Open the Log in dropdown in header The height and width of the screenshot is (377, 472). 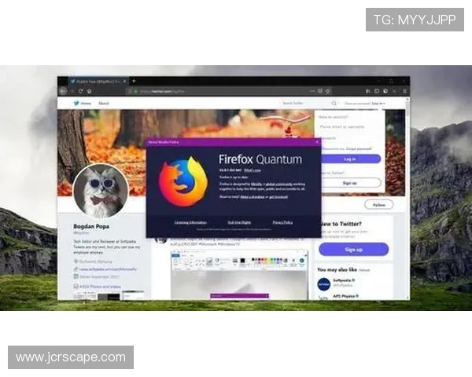378,104
